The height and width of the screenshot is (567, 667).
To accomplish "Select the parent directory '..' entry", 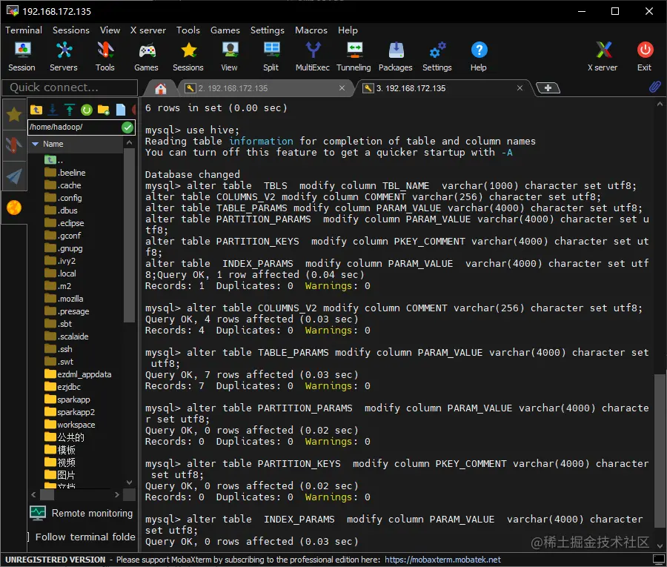I will [53, 160].
